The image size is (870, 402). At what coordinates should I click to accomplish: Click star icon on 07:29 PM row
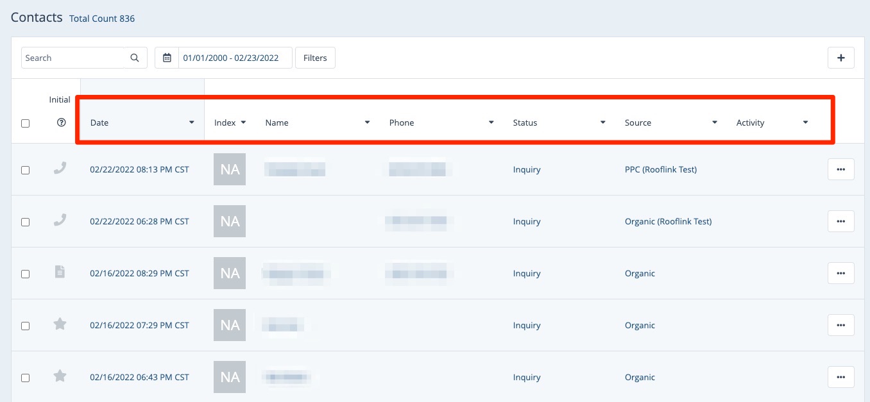pos(60,324)
